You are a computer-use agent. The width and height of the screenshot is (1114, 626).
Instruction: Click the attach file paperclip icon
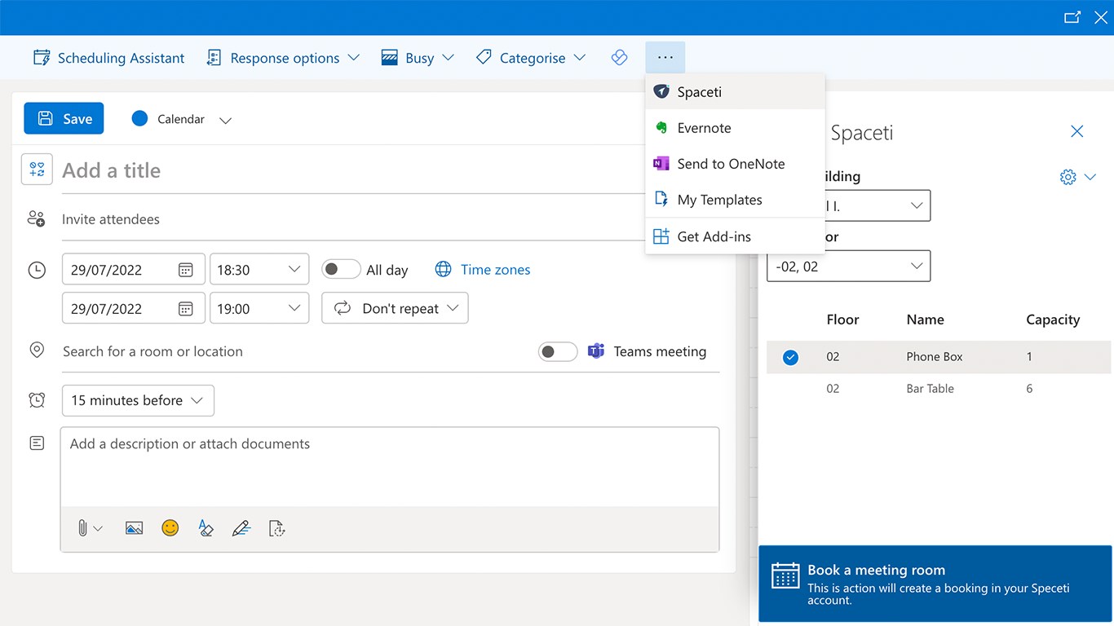tap(82, 528)
